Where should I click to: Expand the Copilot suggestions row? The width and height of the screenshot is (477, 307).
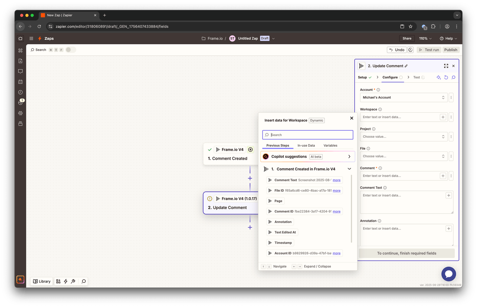point(349,157)
